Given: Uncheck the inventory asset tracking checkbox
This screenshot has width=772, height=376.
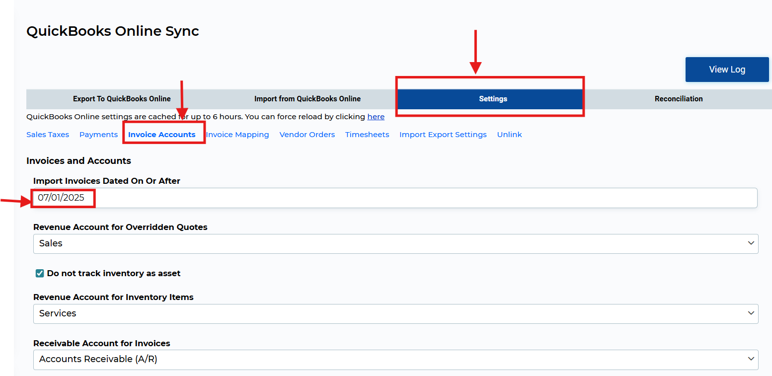Looking at the screenshot, I should pyautogui.click(x=40, y=273).
